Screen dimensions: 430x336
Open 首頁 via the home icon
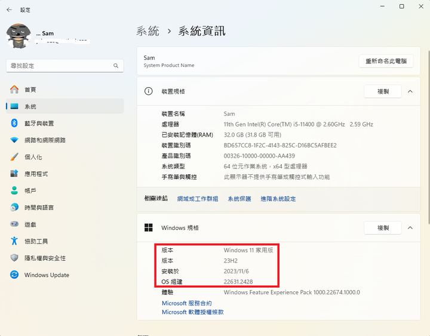(x=14, y=90)
